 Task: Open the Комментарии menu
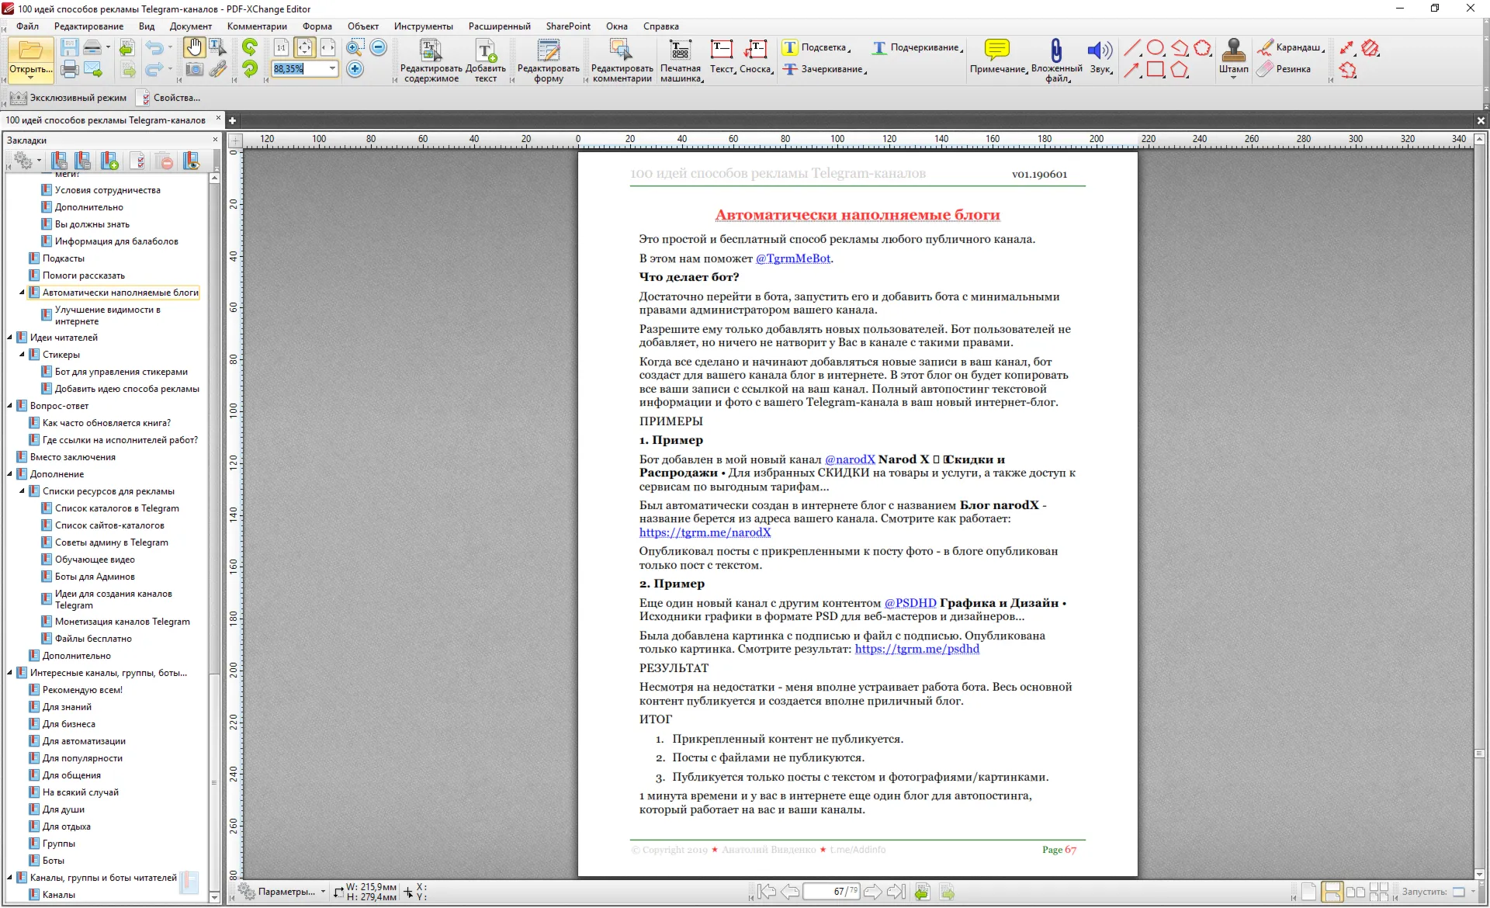[257, 26]
